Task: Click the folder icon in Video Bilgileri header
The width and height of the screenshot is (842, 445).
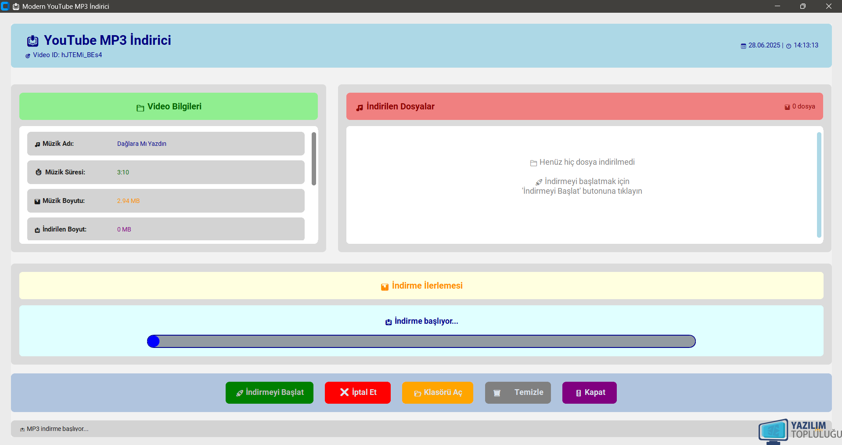Action: pyautogui.click(x=140, y=108)
